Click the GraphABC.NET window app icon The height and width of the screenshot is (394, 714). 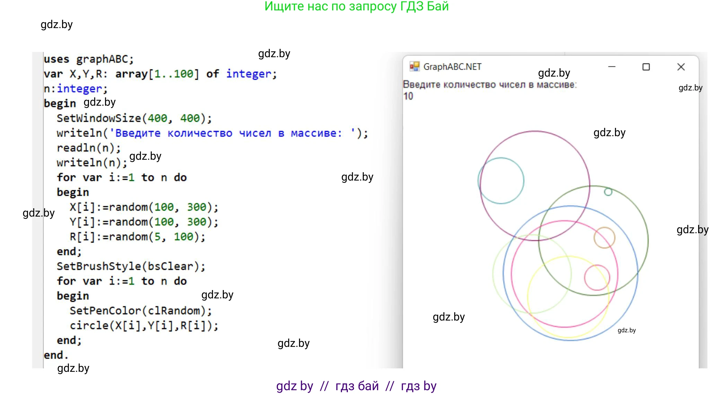pyautogui.click(x=414, y=67)
